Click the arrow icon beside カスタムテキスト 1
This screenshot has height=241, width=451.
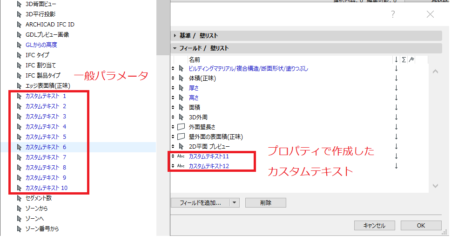(19, 96)
